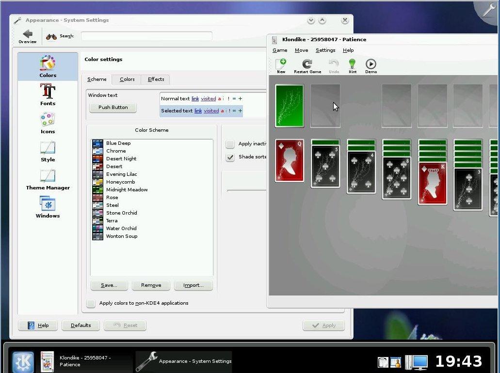
Task: Select the Desert Night color scheme
Action: 152,158
